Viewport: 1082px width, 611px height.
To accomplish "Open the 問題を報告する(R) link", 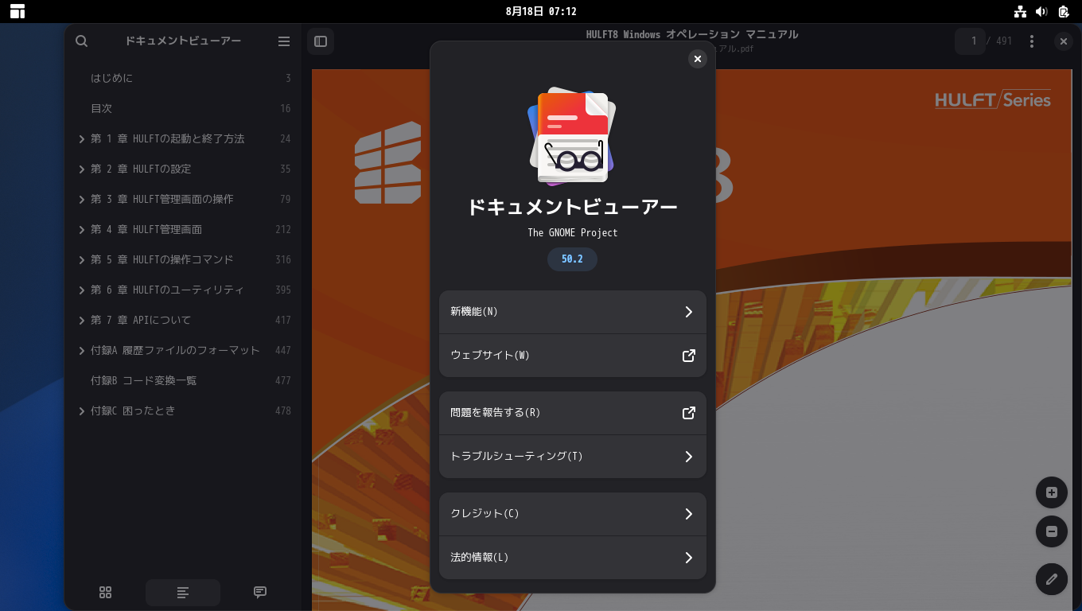I will coord(573,413).
